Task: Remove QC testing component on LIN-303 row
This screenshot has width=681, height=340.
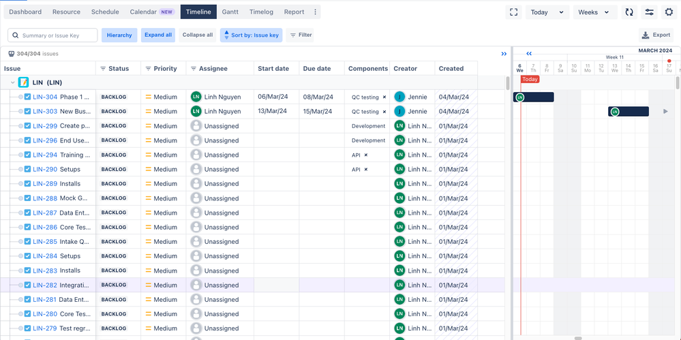Action: point(384,112)
